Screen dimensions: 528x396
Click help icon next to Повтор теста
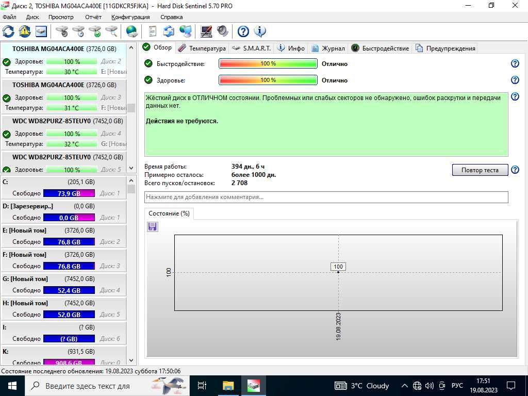515,169
